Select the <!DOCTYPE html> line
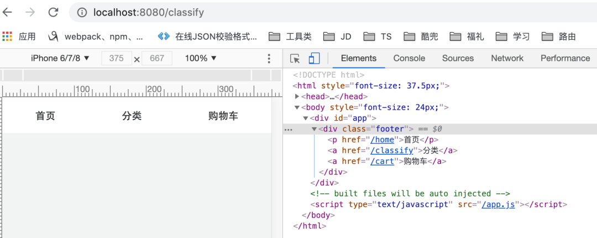Viewport: 597px width, 238px height. pyautogui.click(x=328, y=75)
